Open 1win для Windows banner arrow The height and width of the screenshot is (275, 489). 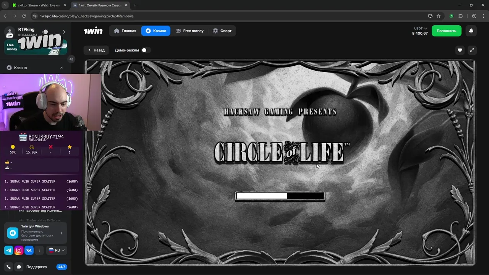(62, 233)
